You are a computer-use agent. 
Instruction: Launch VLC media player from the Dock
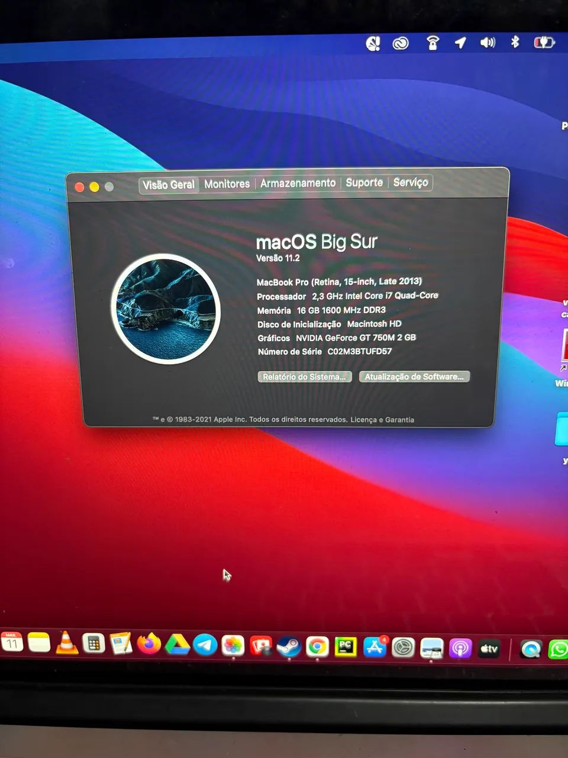[67, 643]
